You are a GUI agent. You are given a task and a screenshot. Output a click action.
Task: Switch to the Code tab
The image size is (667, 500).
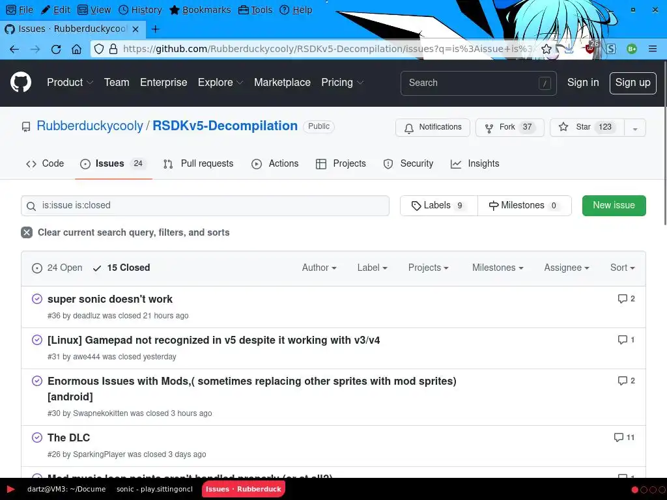pyautogui.click(x=45, y=163)
